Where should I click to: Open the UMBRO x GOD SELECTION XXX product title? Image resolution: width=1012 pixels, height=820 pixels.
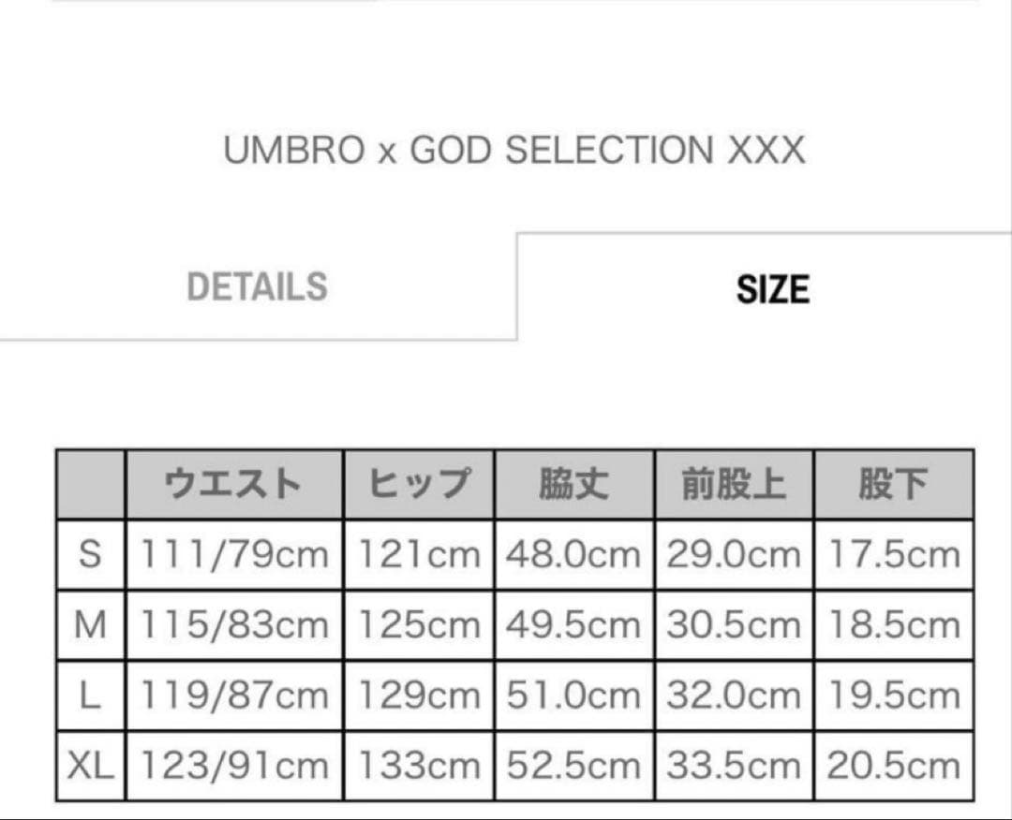513,148
